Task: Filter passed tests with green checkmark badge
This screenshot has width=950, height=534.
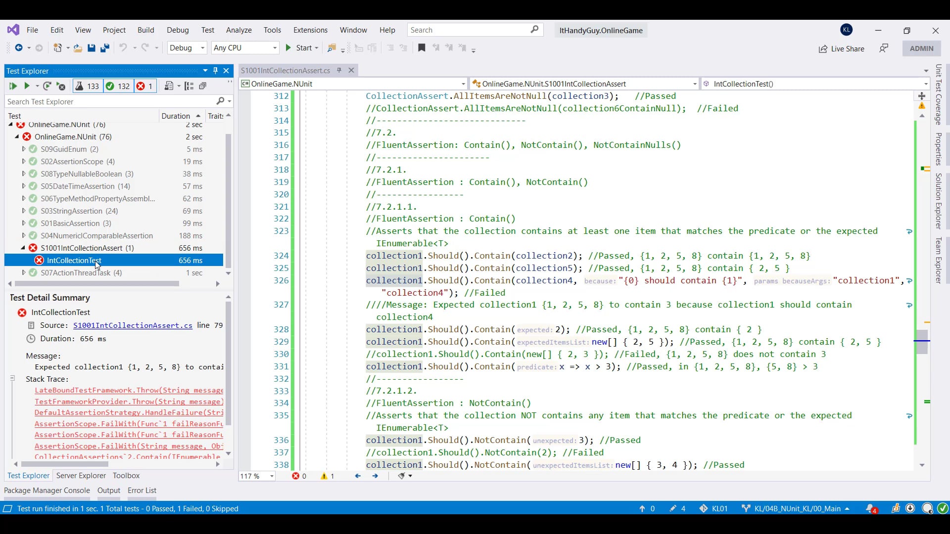Action: coord(118,86)
